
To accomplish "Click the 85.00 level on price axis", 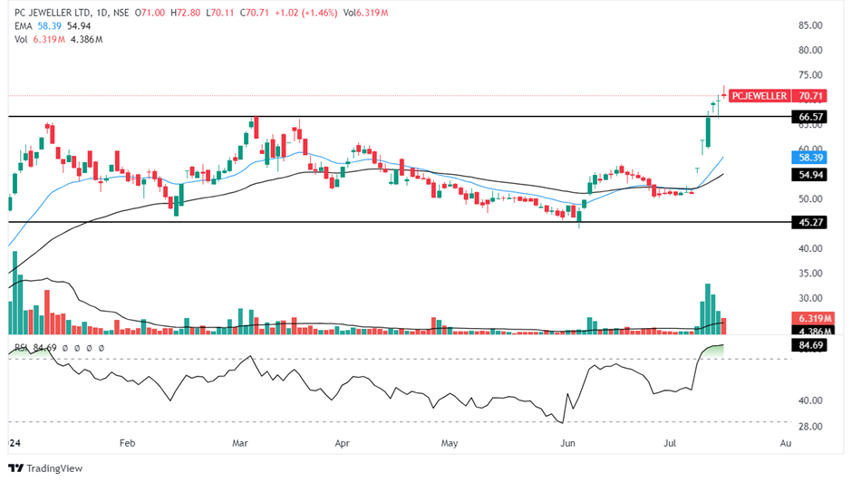I will coord(810,25).
